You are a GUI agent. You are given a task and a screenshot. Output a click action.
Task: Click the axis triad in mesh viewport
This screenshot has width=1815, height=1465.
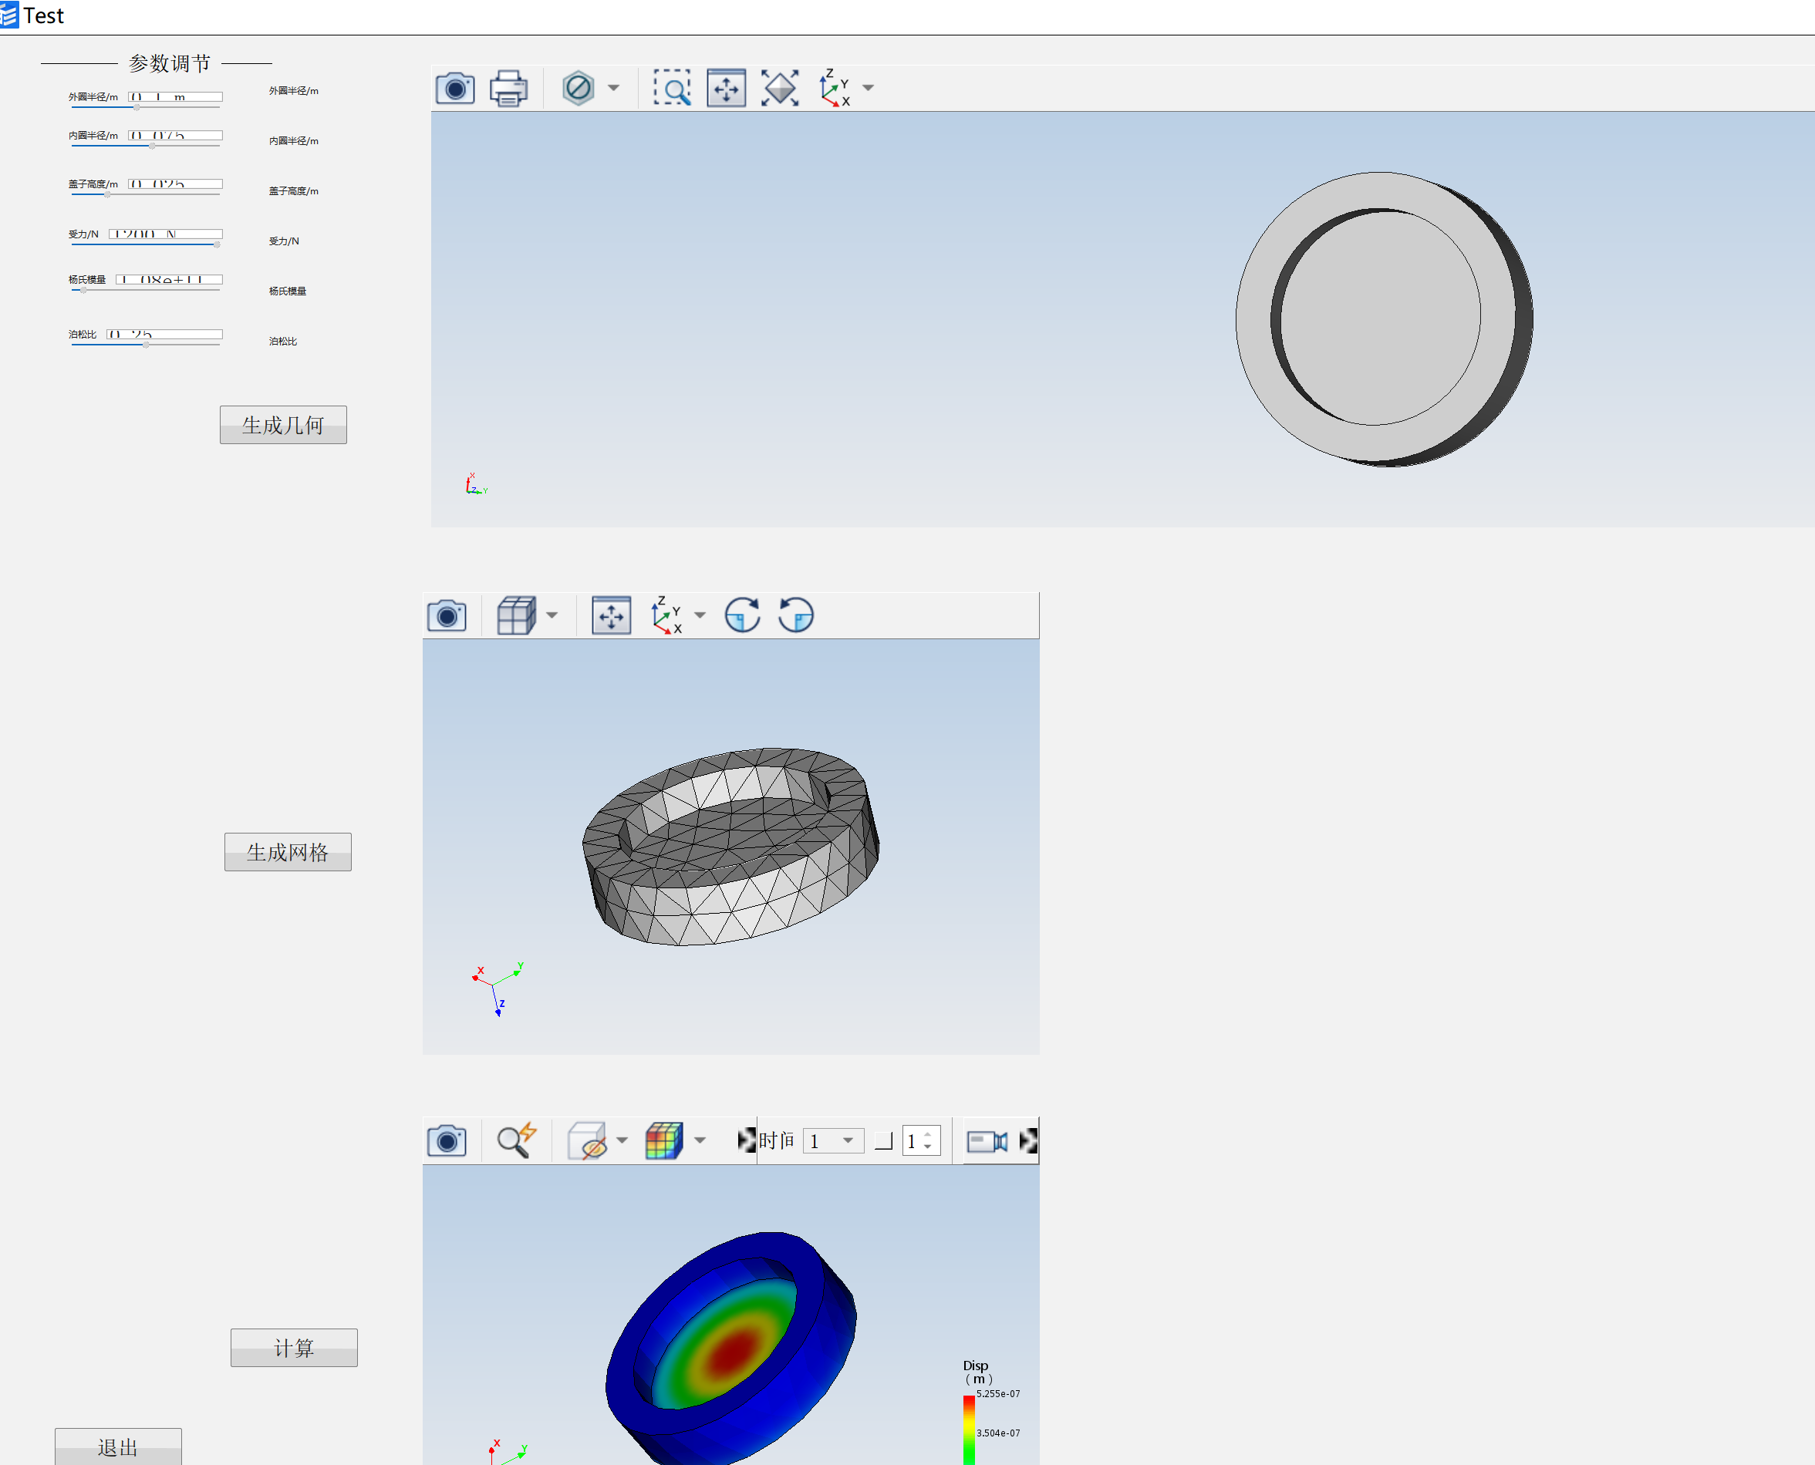pos(498,988)
